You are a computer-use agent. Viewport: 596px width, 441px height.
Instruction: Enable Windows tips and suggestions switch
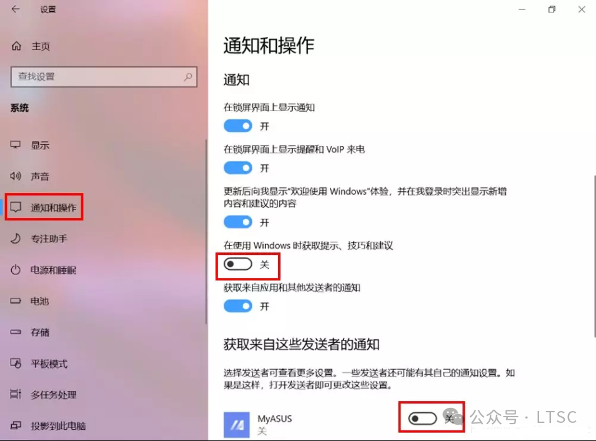tap(238, 264)
